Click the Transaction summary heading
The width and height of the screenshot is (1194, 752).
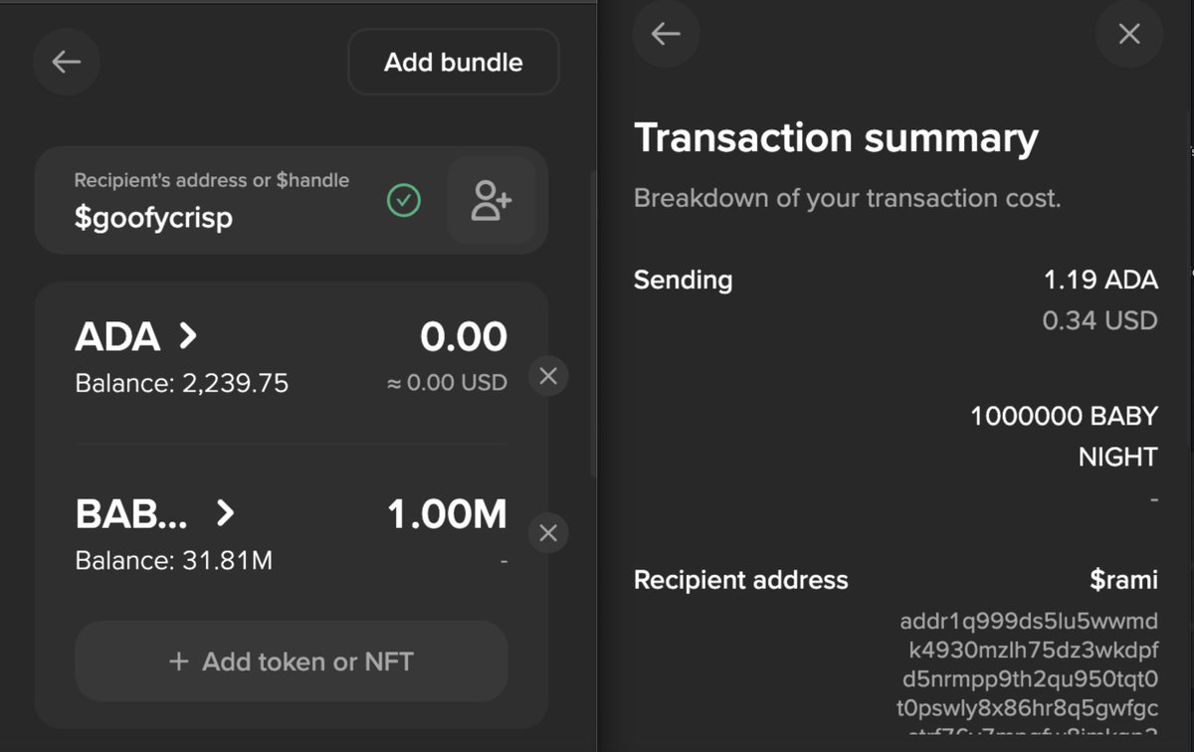point(837,137)
